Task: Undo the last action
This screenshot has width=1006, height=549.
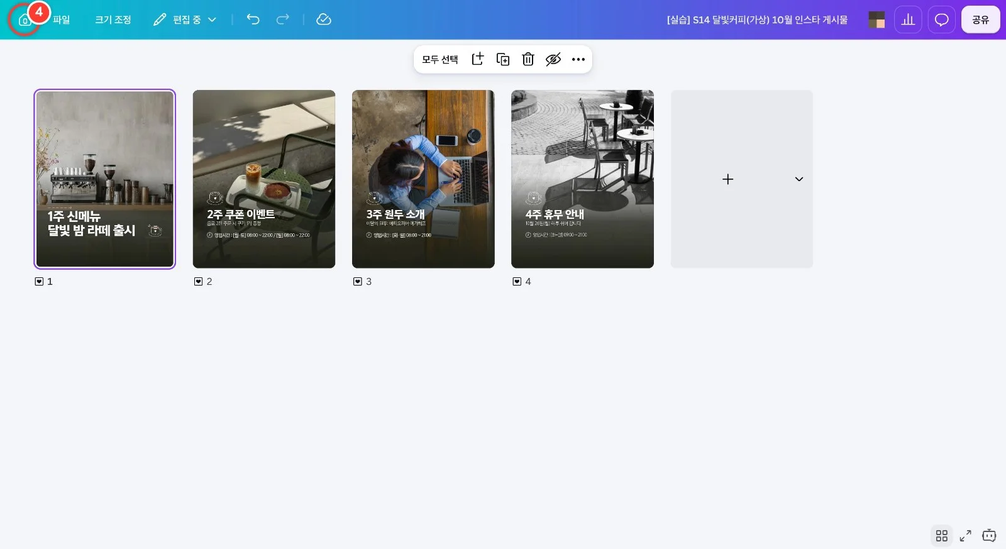Action: click(x=253, y=19)
